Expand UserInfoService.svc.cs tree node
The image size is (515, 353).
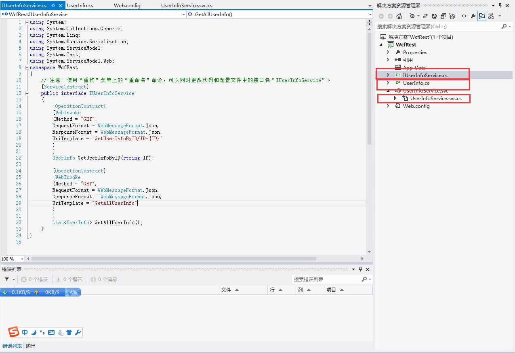pos(395,98)
